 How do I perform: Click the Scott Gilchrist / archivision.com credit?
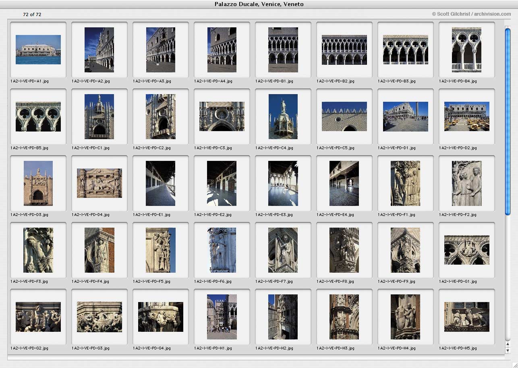point(472,14)
